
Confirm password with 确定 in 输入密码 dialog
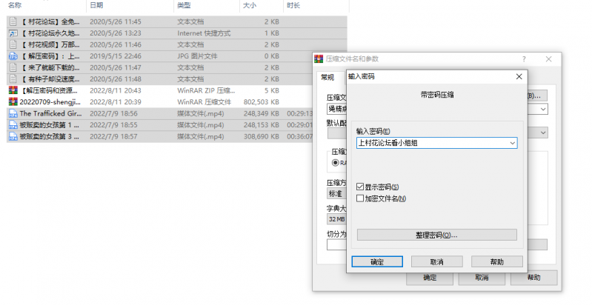(376, 262)
